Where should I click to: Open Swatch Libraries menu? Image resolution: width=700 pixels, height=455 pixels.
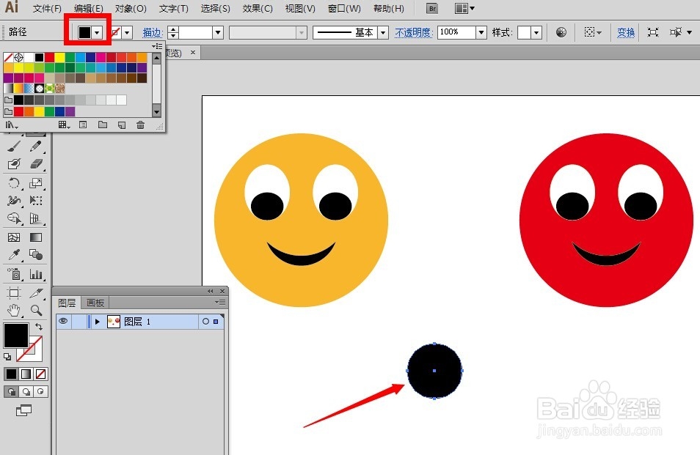pos(11,125)
